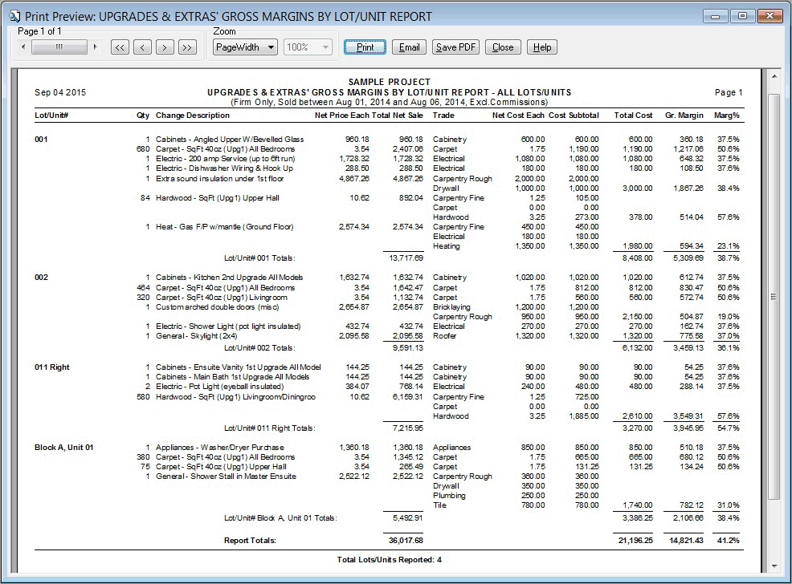Click 'General - Skylight (2x4)' description
Screen dimensions: 792x584
[197, 336]
